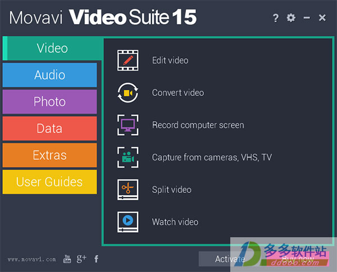Click the Watch video play icon
Viewport: 337px width, 272px height.
[127, 222]
